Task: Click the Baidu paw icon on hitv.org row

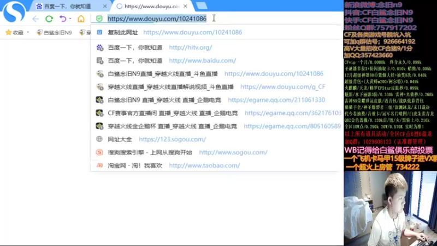Action: click(x=99, y=48)
